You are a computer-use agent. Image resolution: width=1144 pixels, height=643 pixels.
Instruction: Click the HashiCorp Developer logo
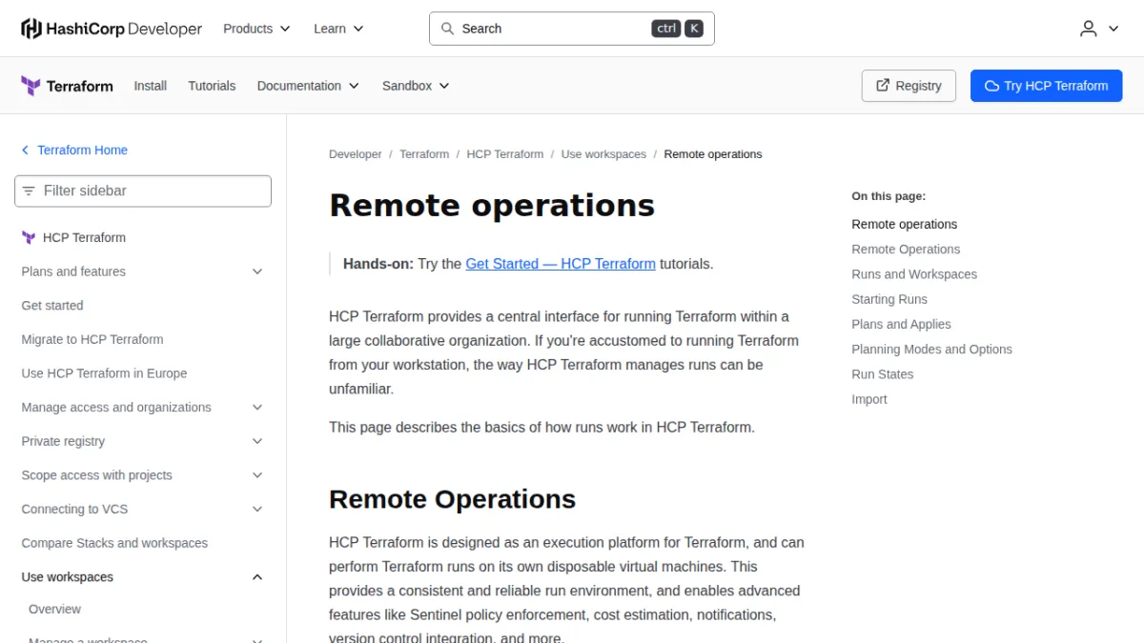(112, 29)
